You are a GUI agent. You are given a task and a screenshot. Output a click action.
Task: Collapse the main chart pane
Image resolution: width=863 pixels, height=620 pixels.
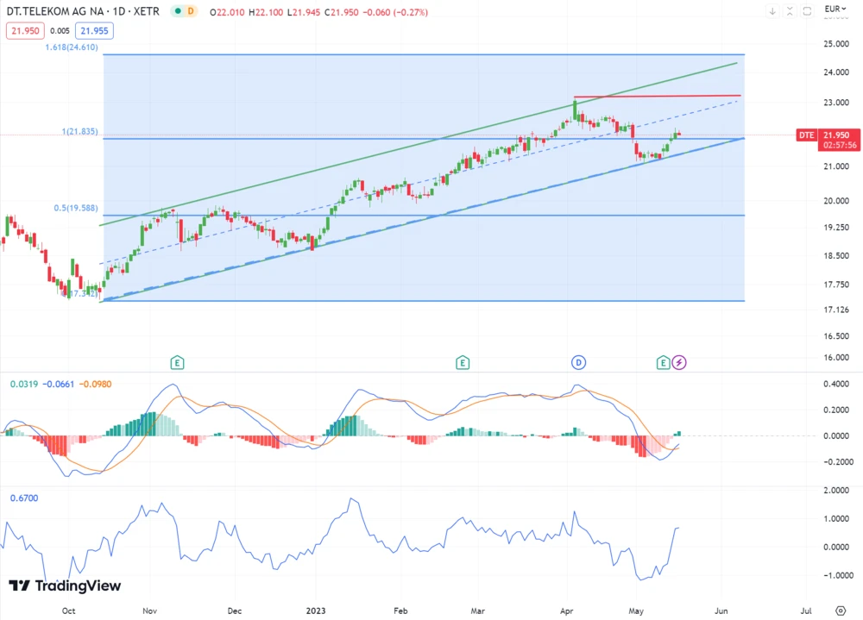click(790, 11)
